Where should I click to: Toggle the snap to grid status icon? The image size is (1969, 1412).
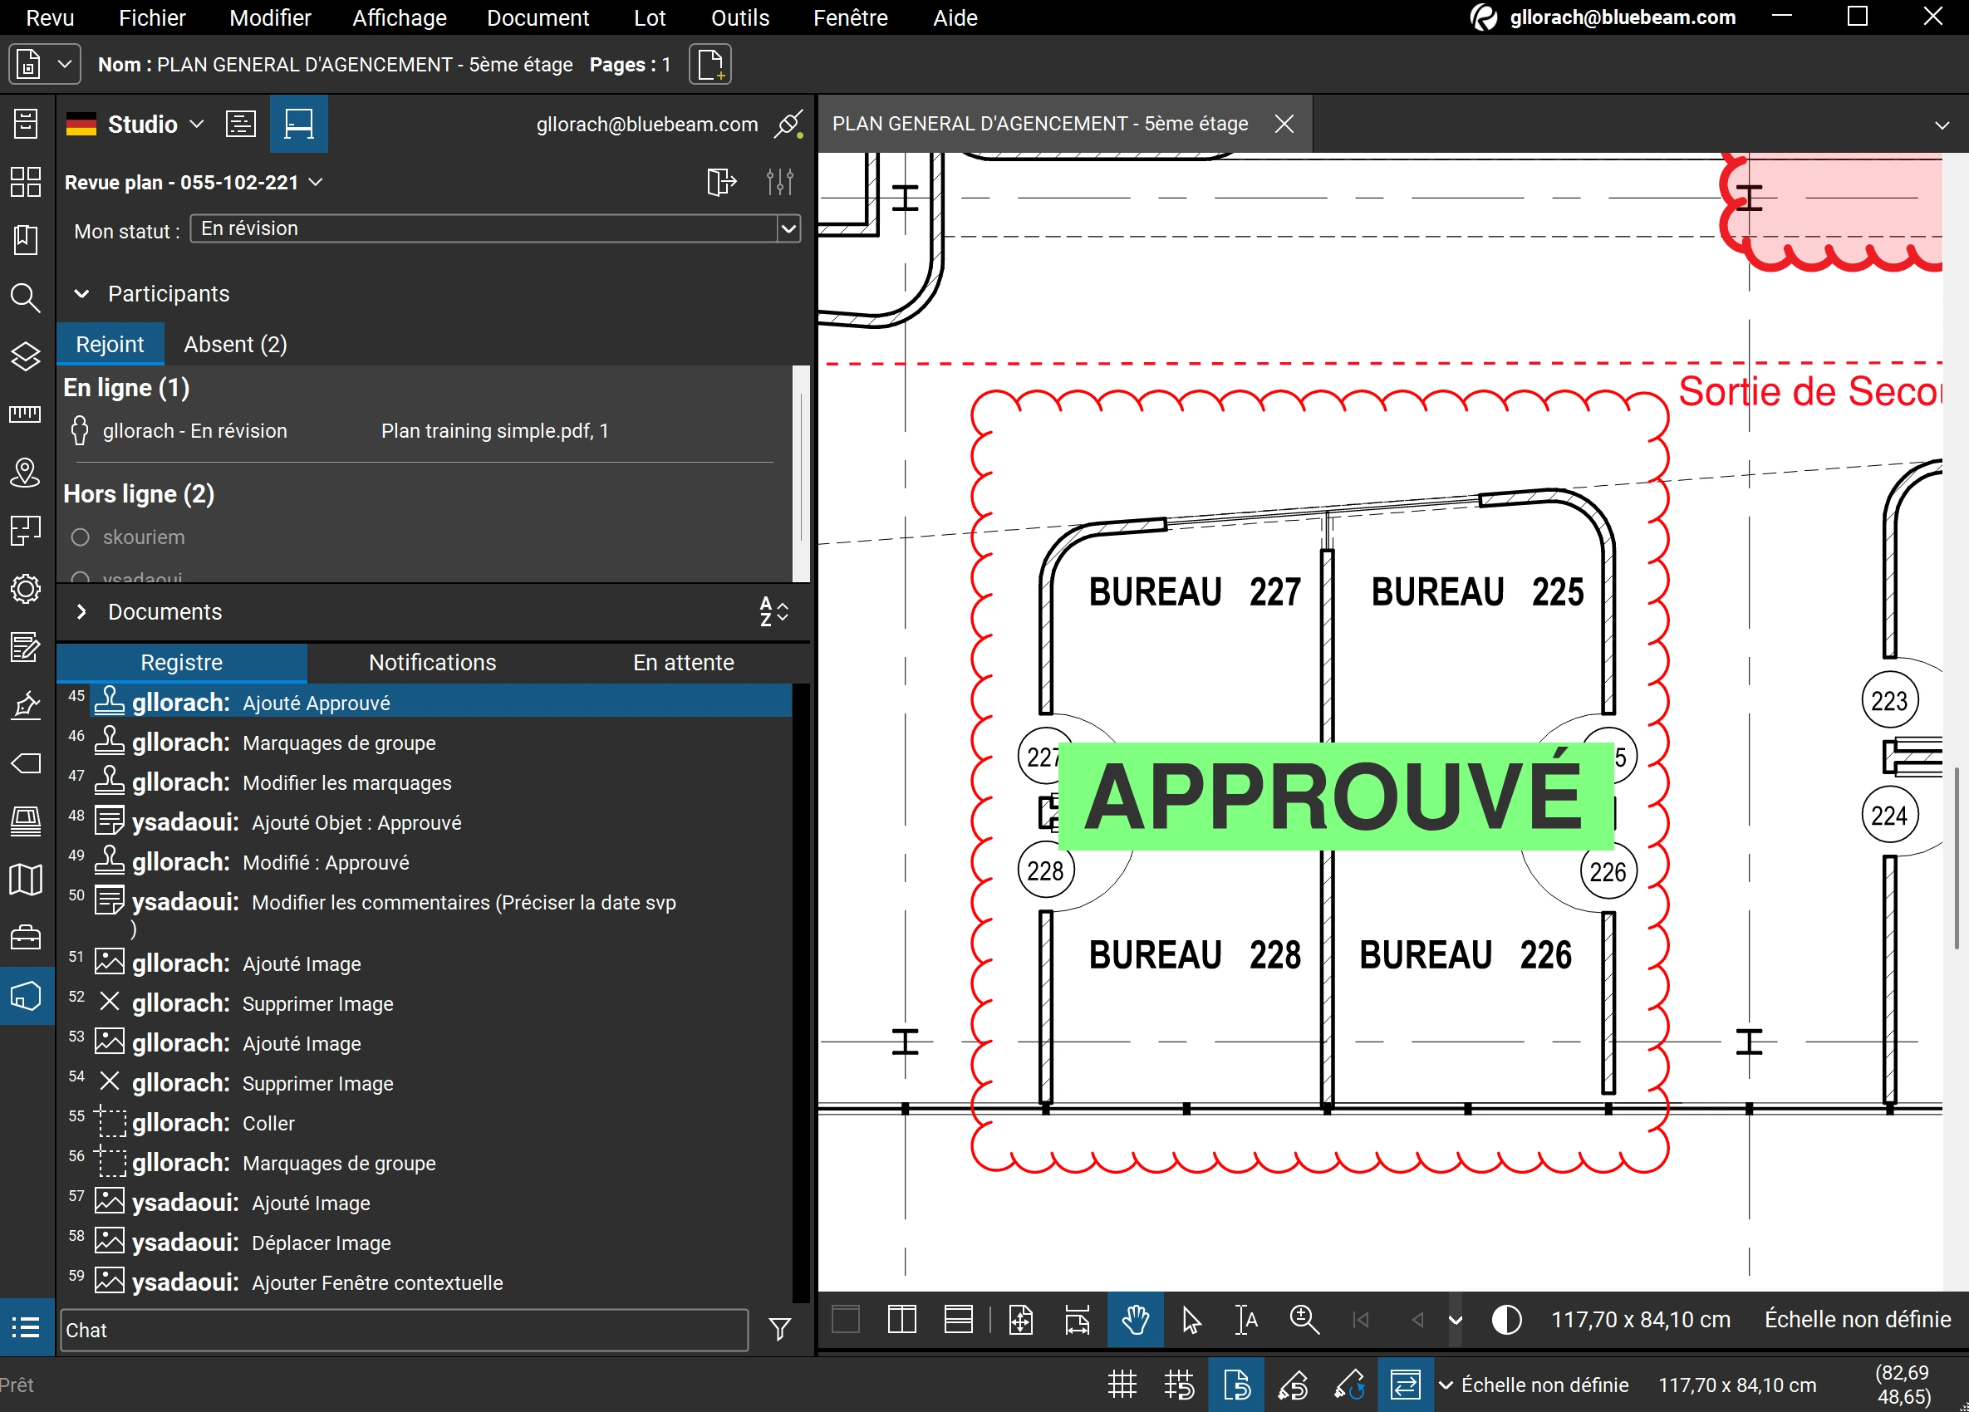pos(1179,1385)
